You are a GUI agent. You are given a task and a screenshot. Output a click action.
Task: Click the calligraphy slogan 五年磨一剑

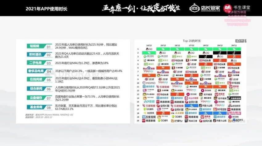pyautogui.click(x=119, y=8)
